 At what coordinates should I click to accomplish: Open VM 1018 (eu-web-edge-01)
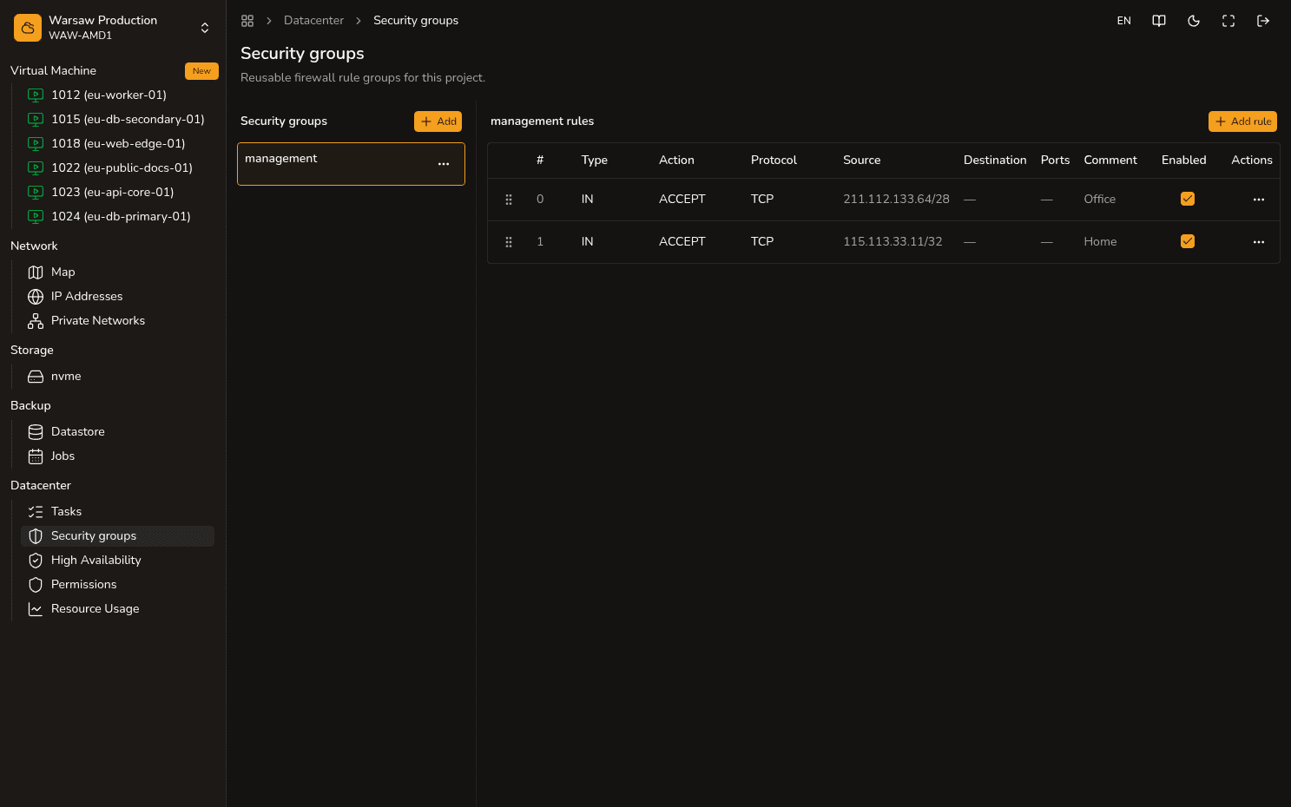(117, 143)
